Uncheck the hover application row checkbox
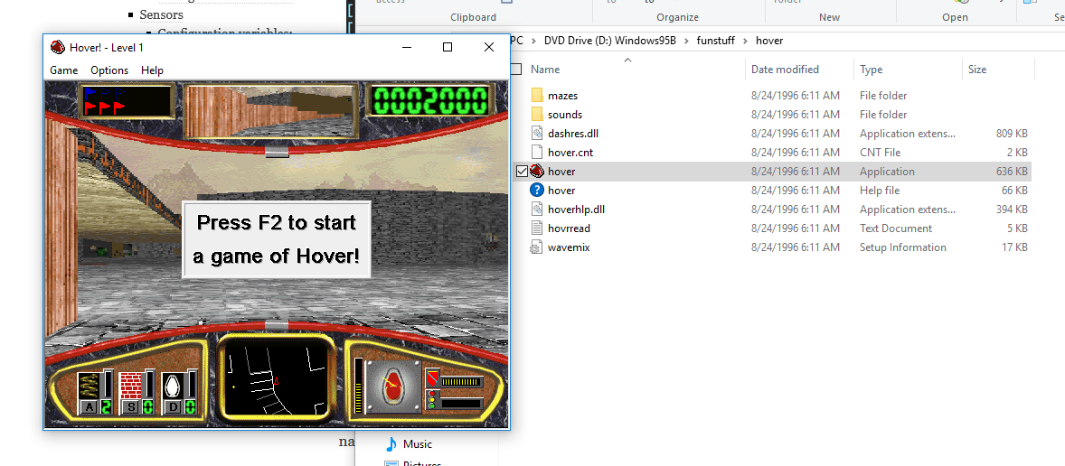 coord(521,172)
